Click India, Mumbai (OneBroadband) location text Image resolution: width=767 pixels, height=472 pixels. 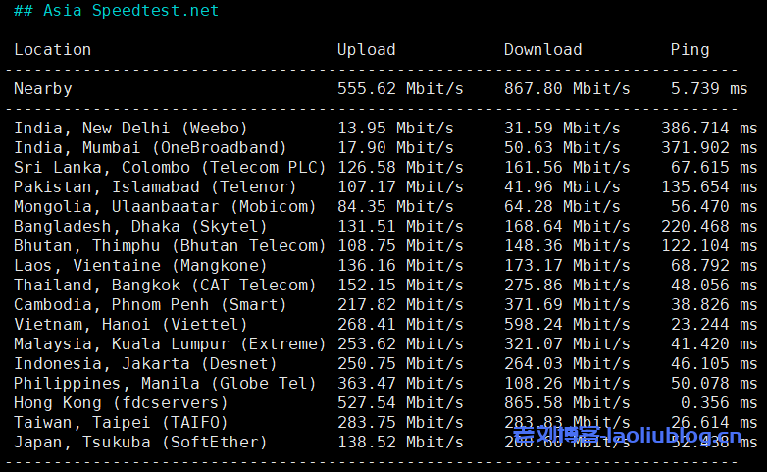[150, 148]
